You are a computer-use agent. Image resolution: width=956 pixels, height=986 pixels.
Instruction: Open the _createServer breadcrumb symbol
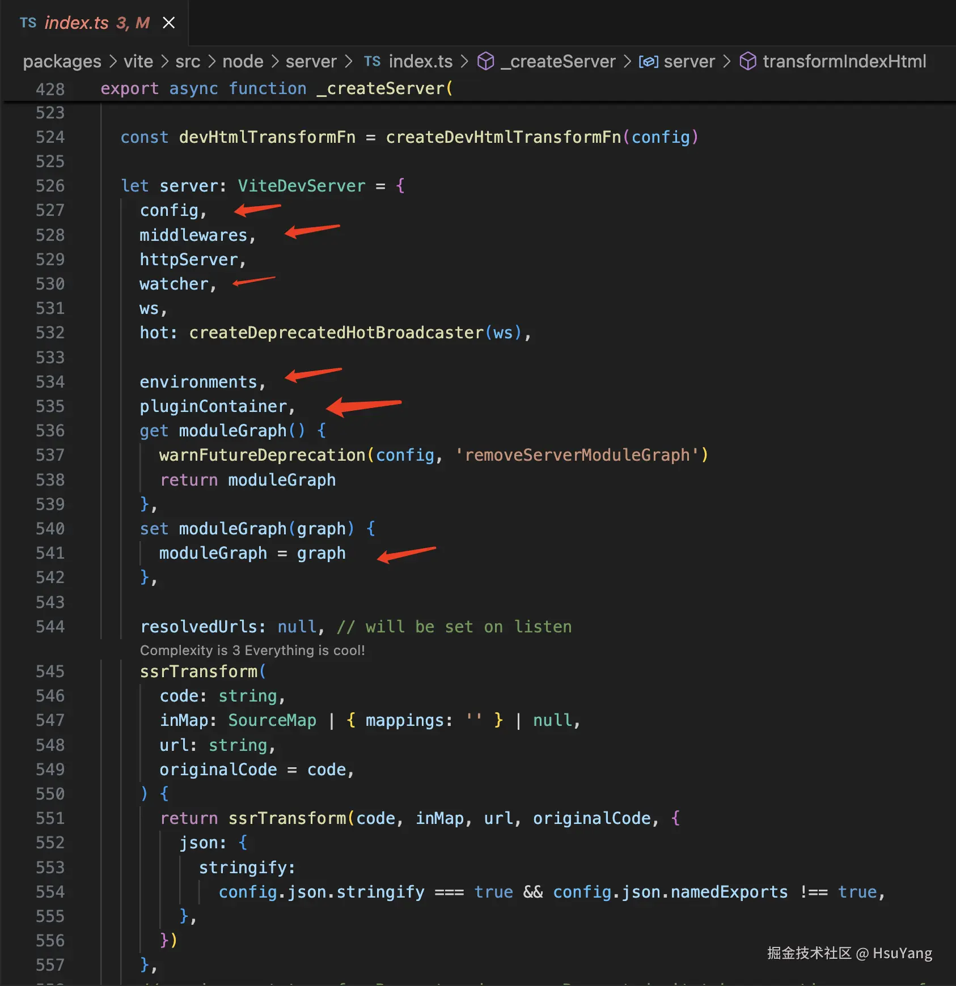[x=558, y=61]
